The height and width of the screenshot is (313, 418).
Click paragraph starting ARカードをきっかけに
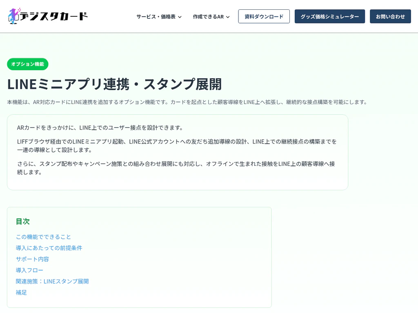(100, 128)
